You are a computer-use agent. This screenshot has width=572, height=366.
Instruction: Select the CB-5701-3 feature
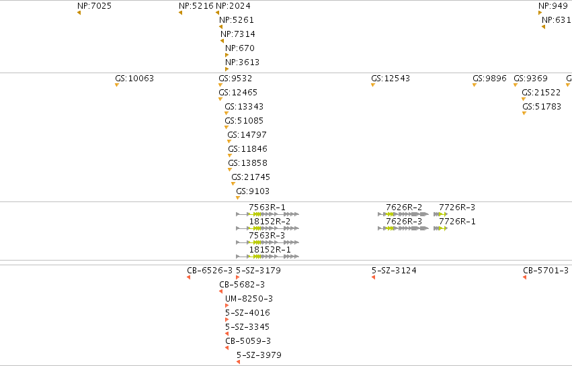pos(546,271)
